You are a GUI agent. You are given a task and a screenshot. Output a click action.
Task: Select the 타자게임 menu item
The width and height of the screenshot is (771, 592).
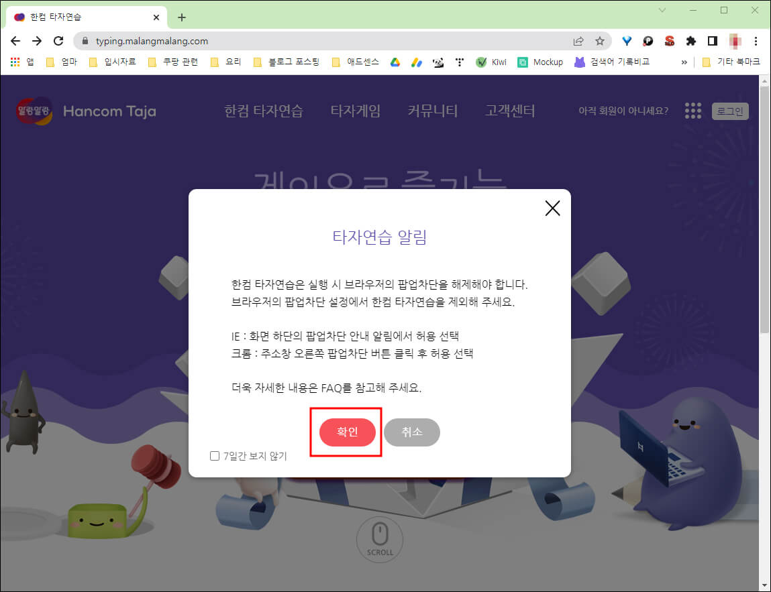pyautogui.click(x=356, y=112)
